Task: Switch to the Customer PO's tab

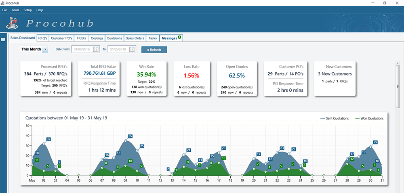Action: [61, 38]
